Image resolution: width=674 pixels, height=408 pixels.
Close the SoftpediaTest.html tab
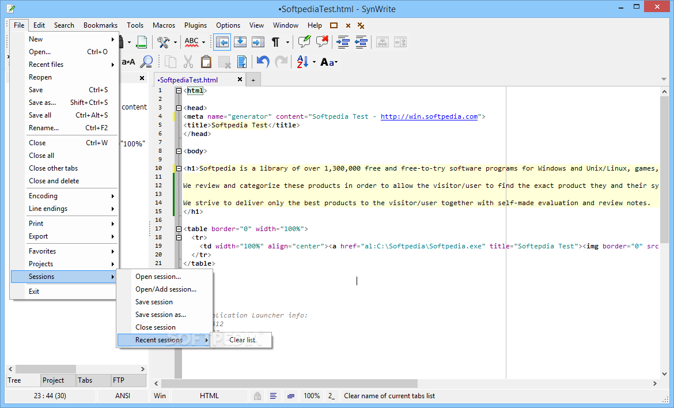(240, 80)
